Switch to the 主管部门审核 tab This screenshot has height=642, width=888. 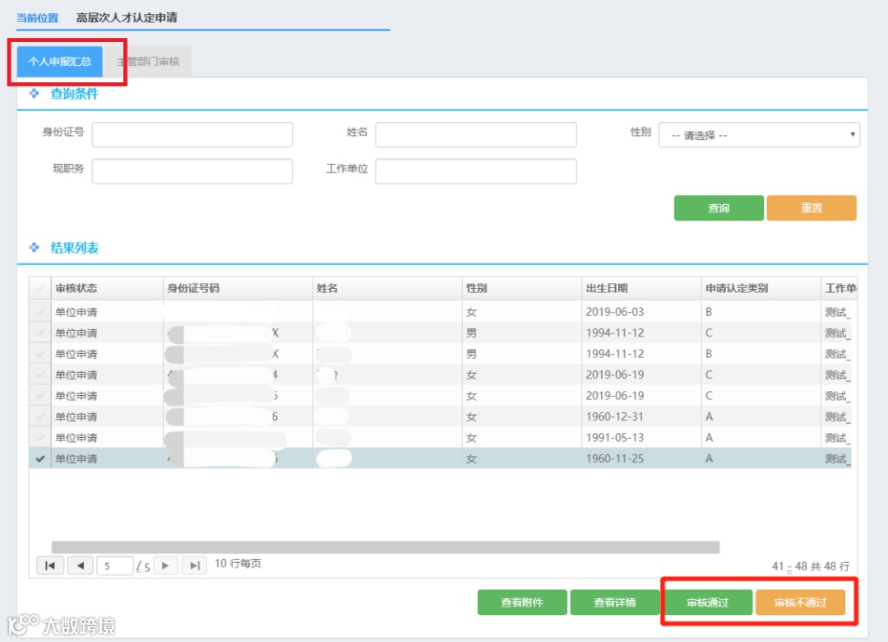coord(148,61)
